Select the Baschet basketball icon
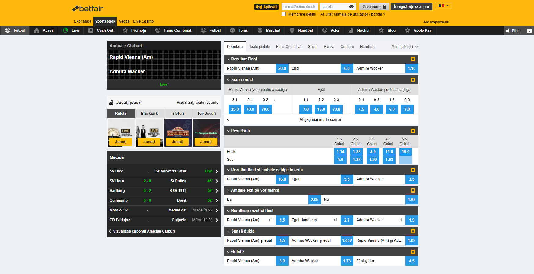 click(x=260, y=31)
